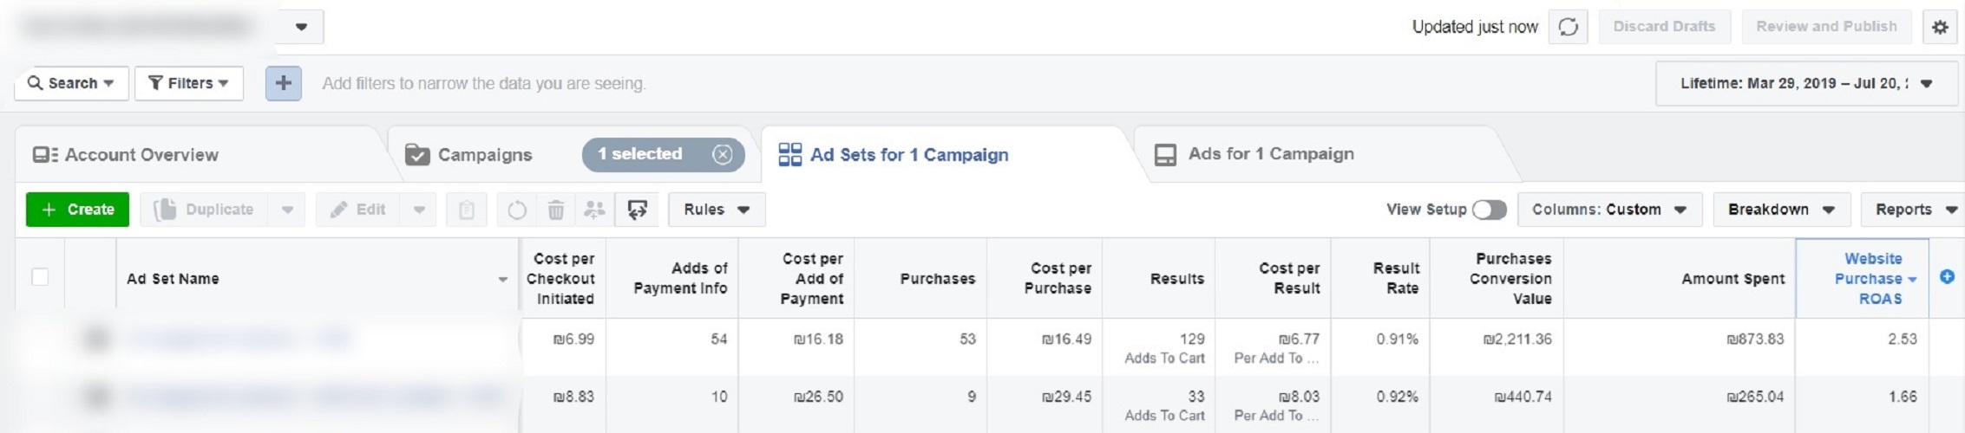Screen dimensions: 1965x433
Task: Click the audience people icon in toolbar
Action: [x=594, y=210]
